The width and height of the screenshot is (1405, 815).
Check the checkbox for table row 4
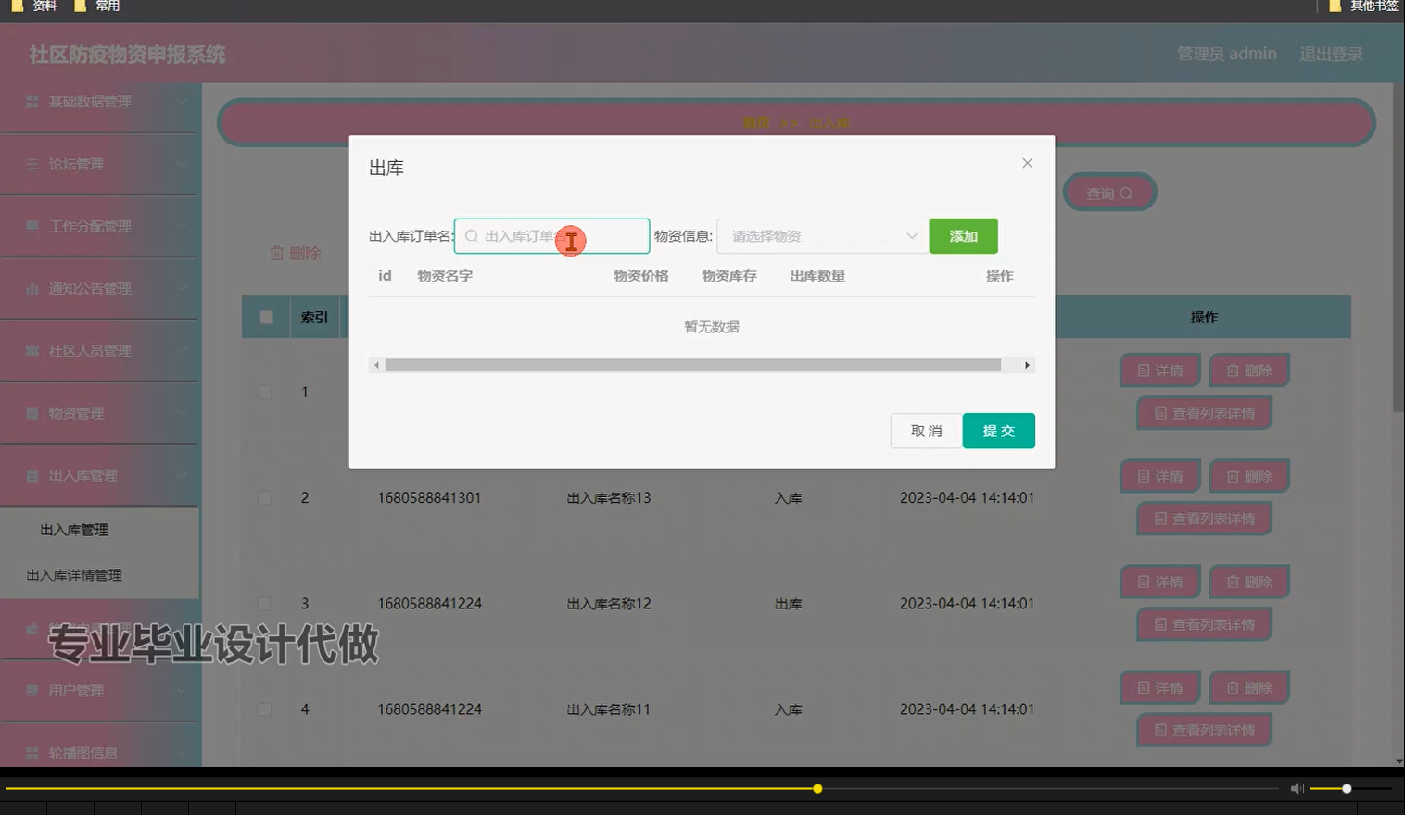[x=264, y=708]
